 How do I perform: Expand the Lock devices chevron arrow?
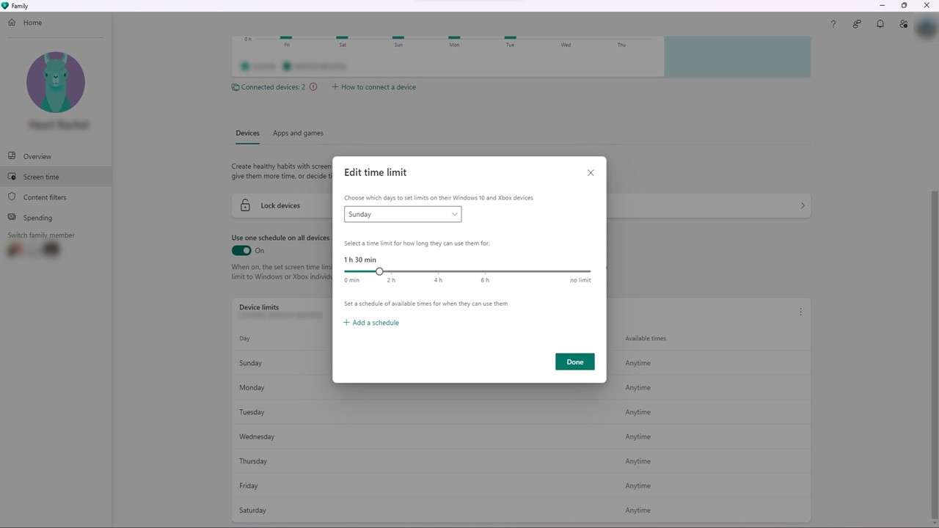tap(802, 206)
